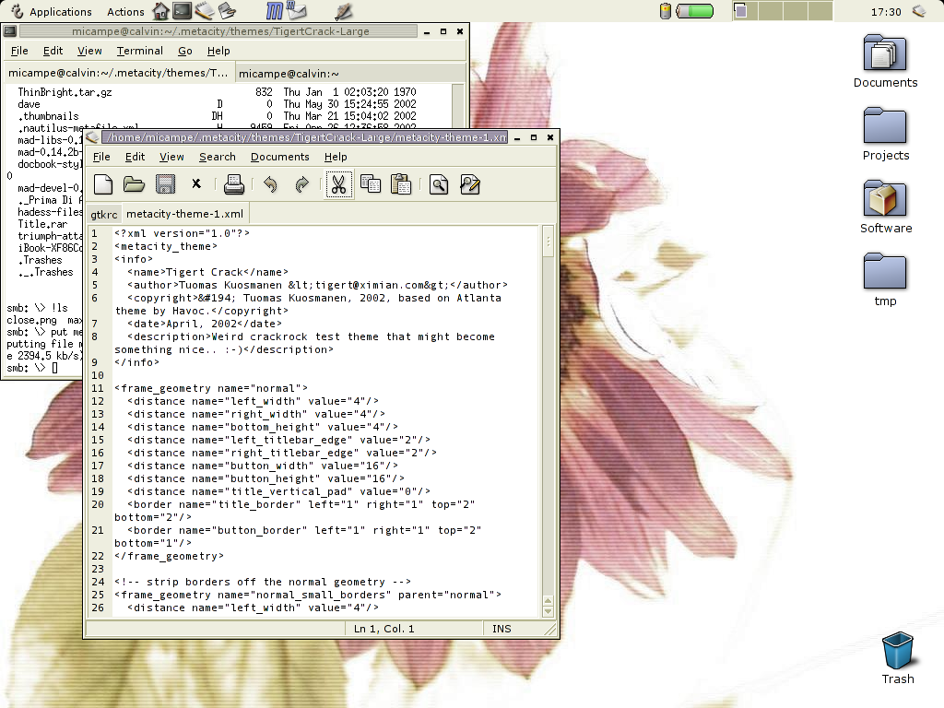944x708 pixels.
Task: Open a file with the folder icon
Action: pos(135,185)
